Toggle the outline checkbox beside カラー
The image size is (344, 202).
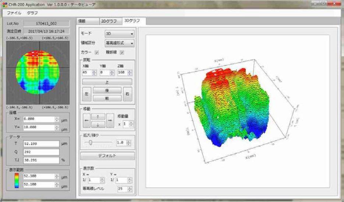122,53
